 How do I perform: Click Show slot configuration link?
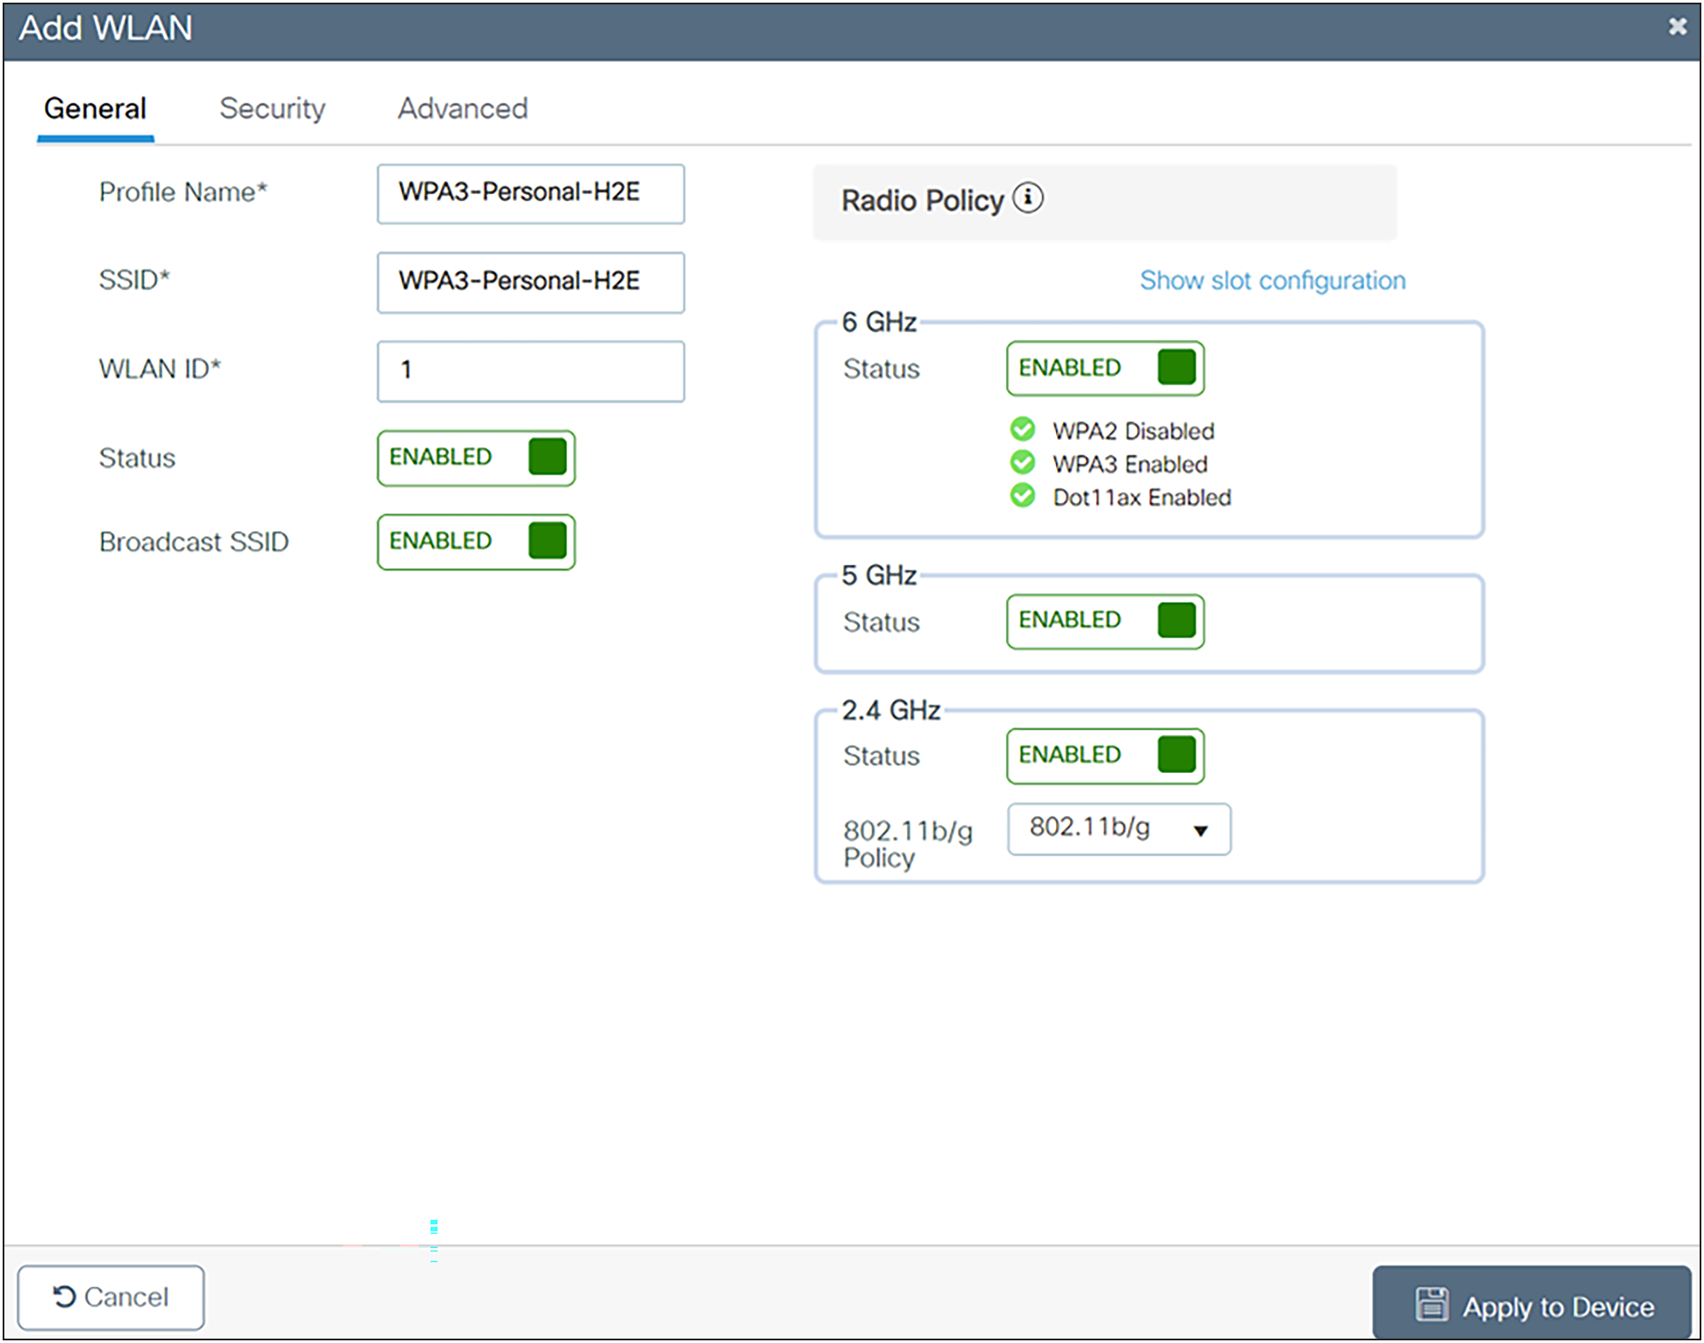tap(1272, 280)
